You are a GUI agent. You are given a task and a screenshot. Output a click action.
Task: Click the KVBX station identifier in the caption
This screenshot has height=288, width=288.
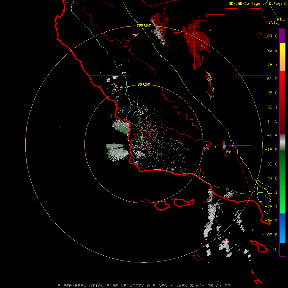(181, 286)
